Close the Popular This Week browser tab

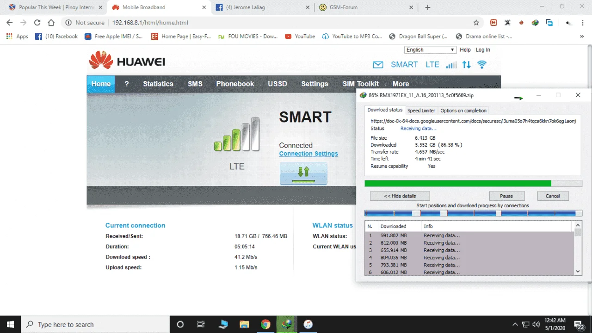(100, 7)
